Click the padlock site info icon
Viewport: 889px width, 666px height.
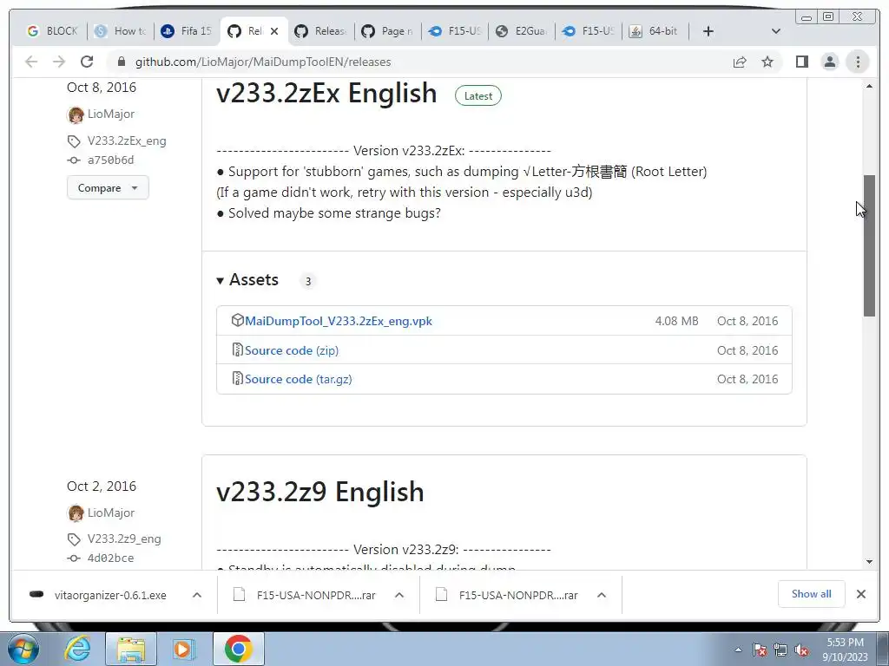122,62
